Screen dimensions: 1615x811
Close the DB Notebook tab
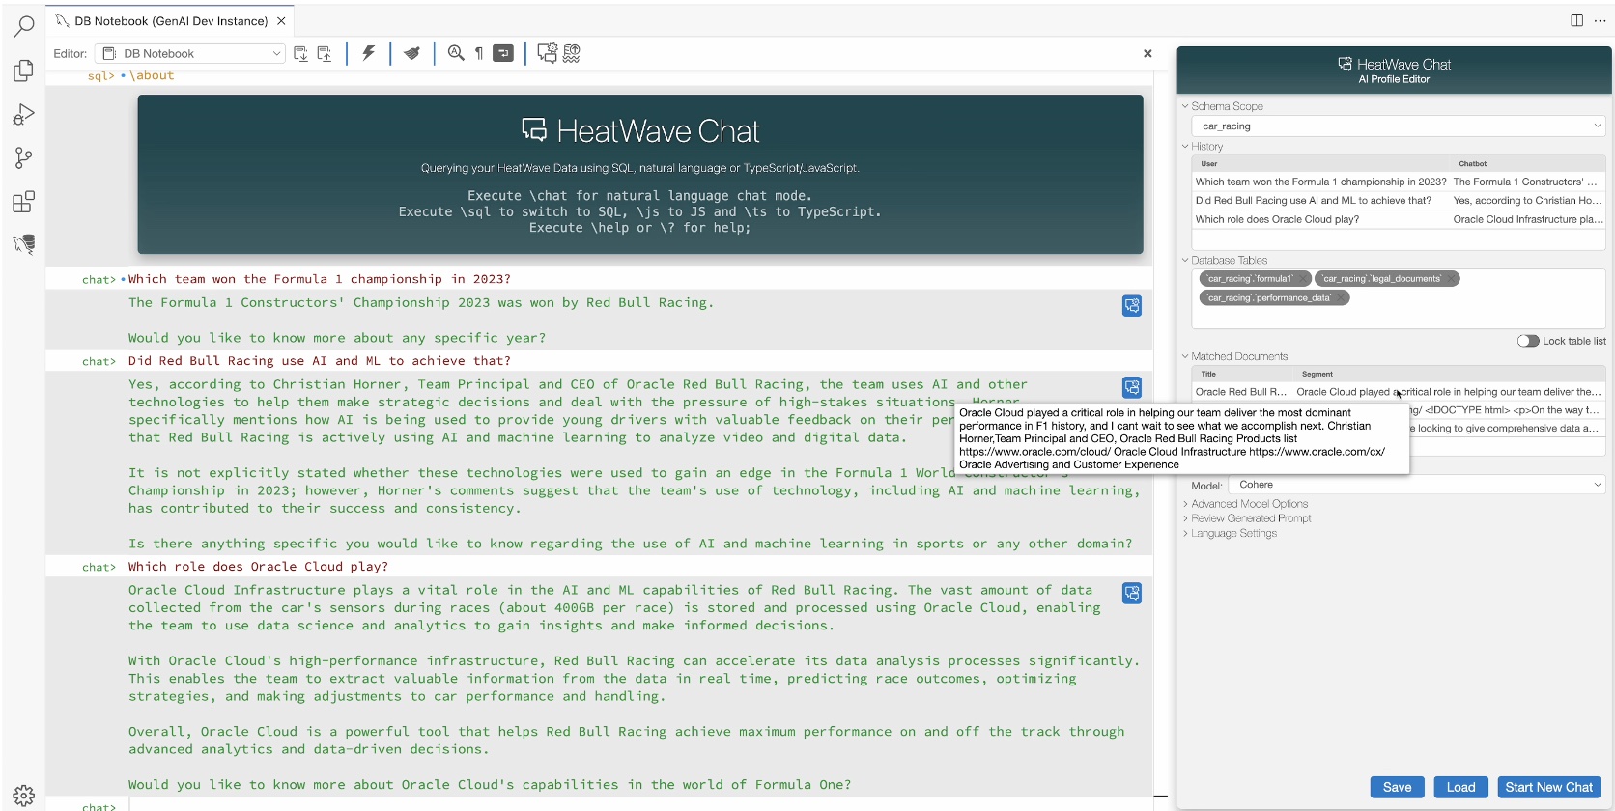coord(281,21)
